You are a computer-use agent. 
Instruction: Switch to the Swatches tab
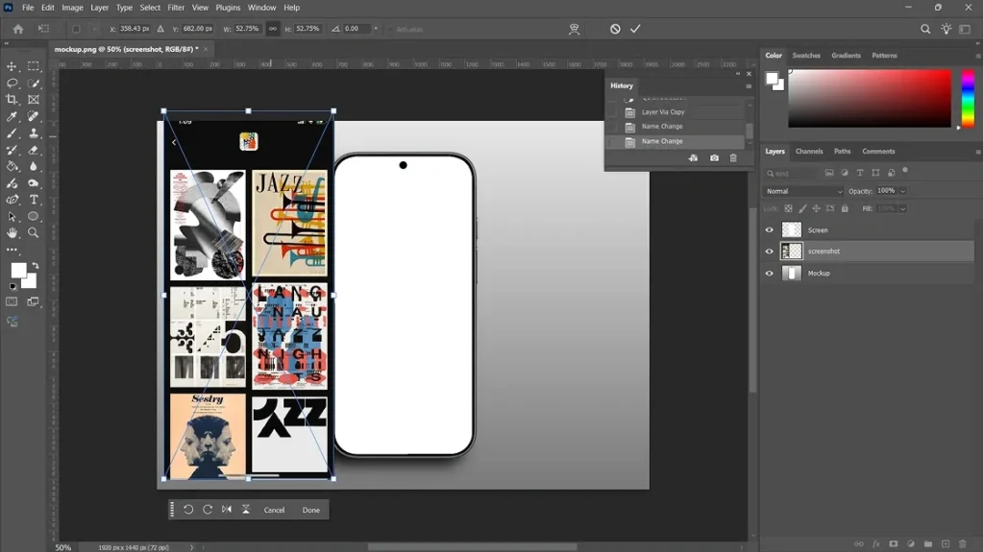[x=806, y=56]
